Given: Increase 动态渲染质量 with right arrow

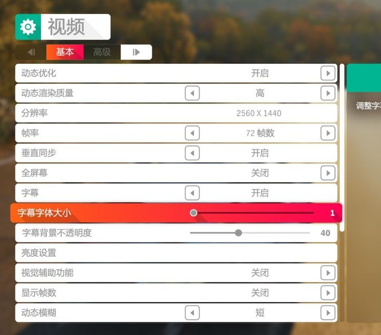Looking at the screenshot, I should pos(328,93).
